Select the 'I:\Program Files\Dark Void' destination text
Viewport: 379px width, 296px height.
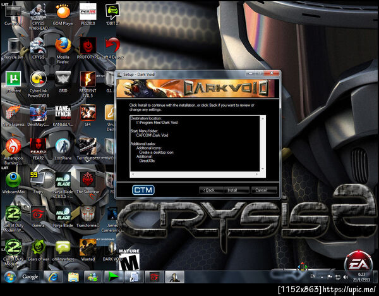(157, 123)
